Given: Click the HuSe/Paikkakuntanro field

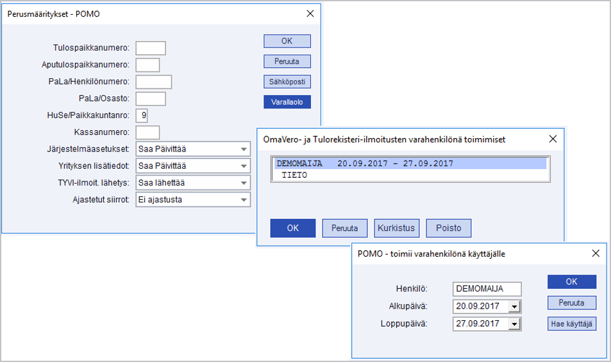Looking at the screenshot, I should coord(142,116).
